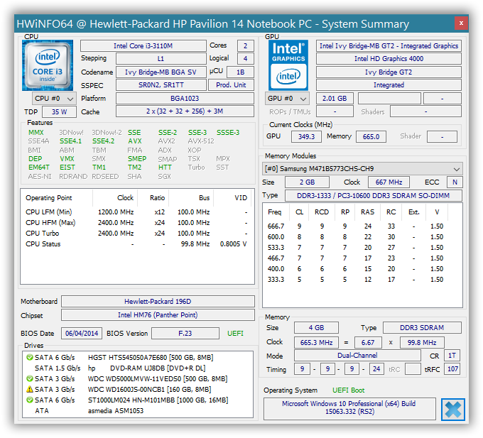Click the Windows 10 Professional build field

tap(349, 409)
